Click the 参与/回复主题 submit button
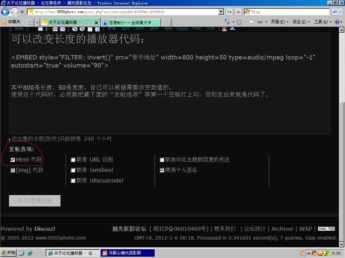This screenshot has width=345, height=258. click(35, 201)
